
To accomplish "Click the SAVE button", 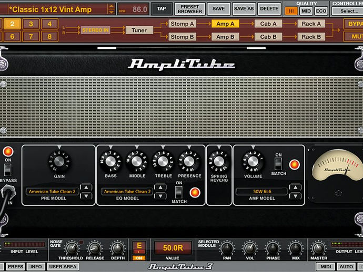I will tap(218, 9).
